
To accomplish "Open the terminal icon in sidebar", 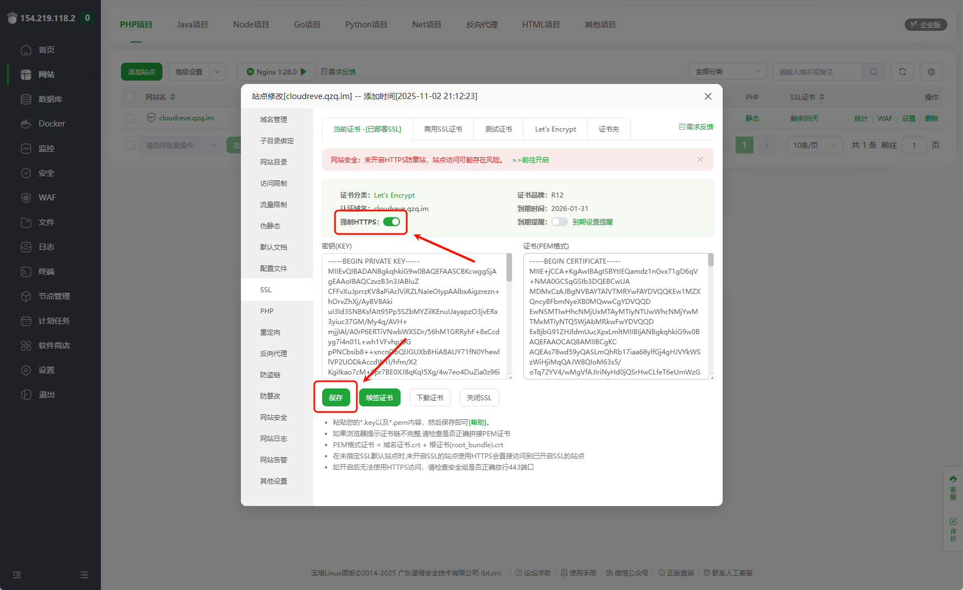I will click(x=26, y=271).
